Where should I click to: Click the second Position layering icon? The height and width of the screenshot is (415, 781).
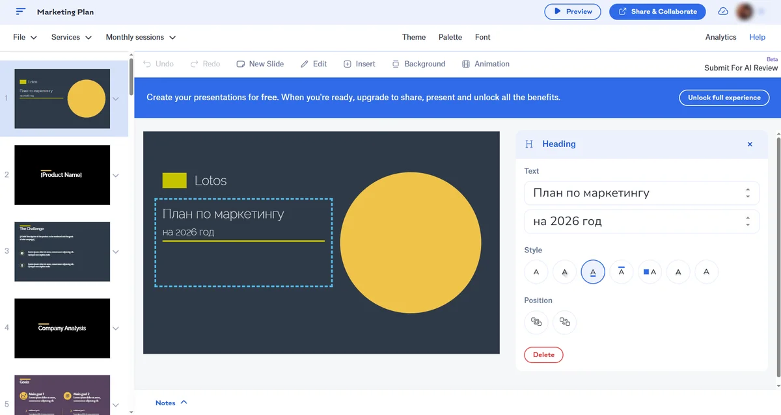tap(564, 322)
